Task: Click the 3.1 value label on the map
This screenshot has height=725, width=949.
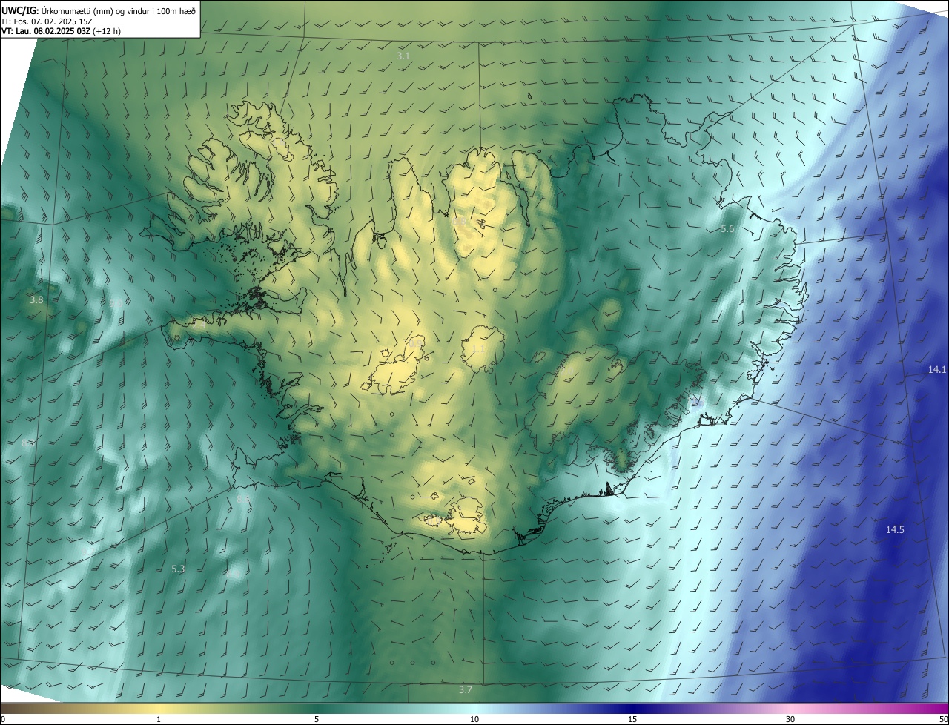Action: click(403, 56)
